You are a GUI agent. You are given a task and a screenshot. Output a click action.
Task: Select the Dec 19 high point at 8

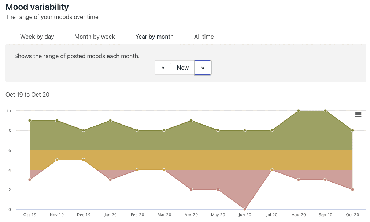(84, 130)
